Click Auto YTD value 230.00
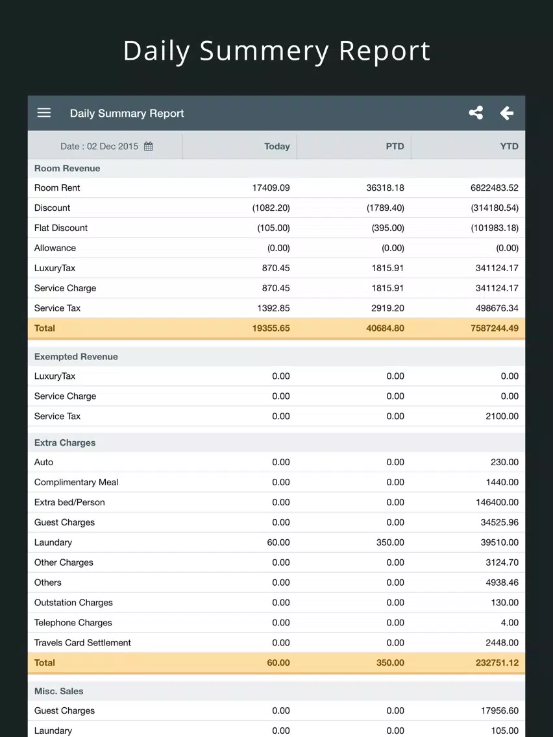This screenshot has height=737, width=553. (504, 463)
